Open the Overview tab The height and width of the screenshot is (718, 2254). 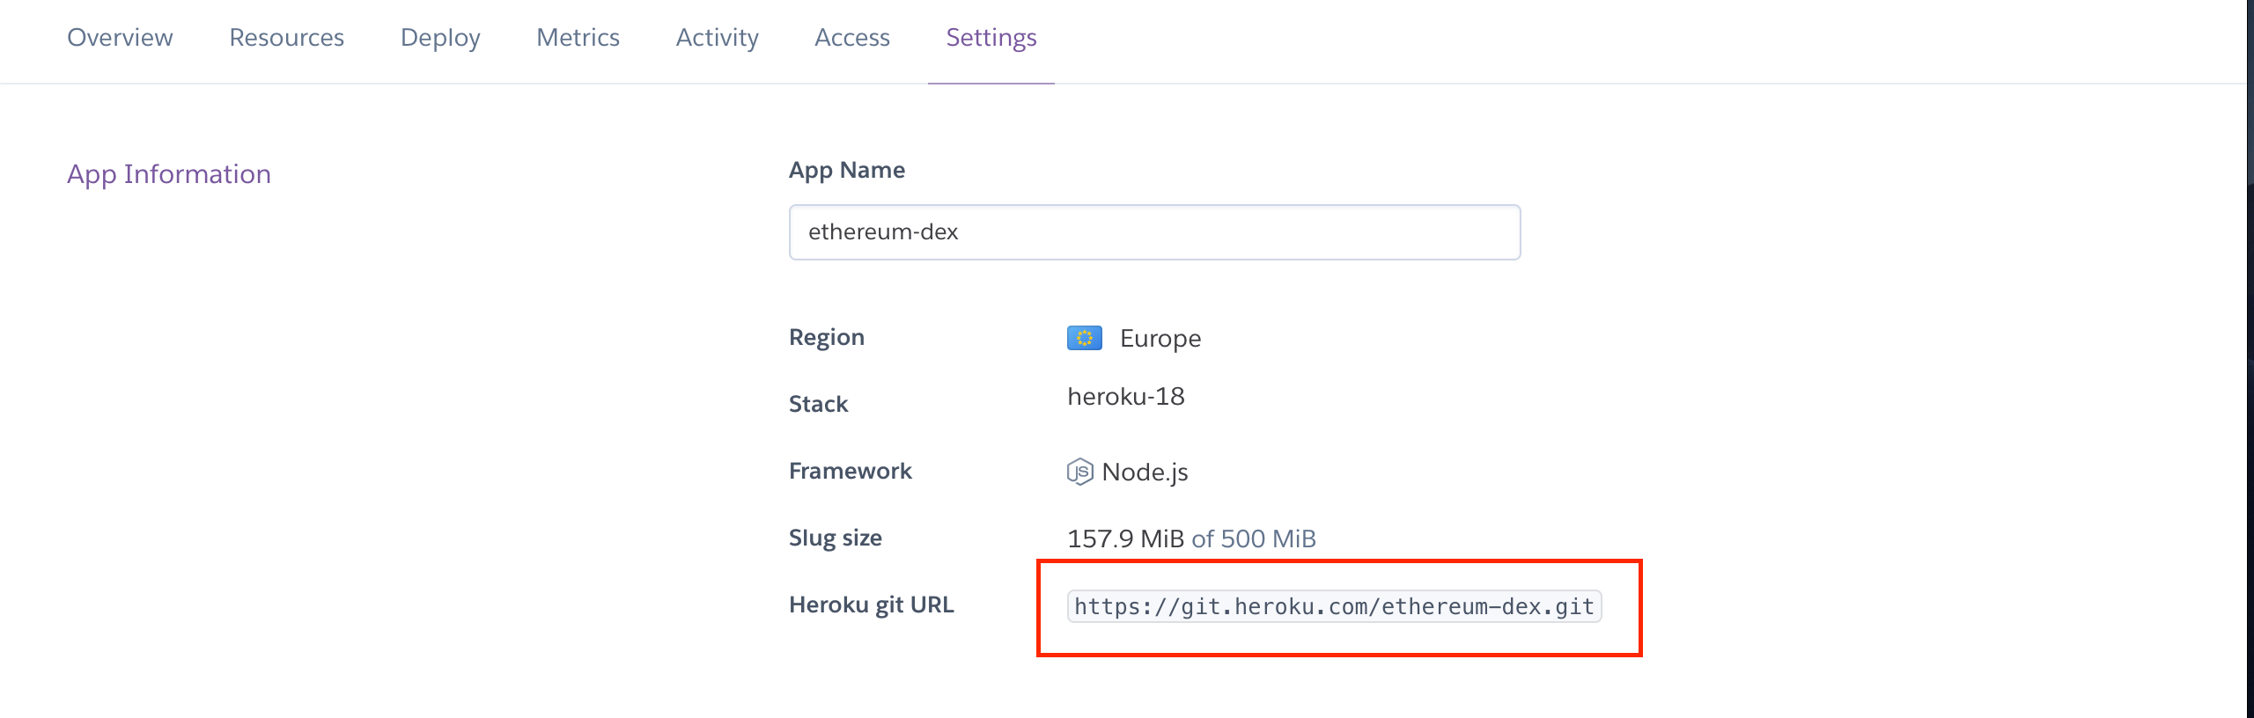click(x=120, y=38)
